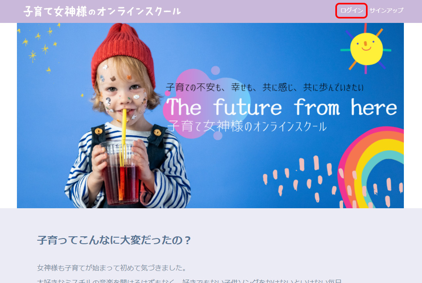
Task: Click the 子育て女神様のオンラインスクール site title
Action: pyautogui.click(x=102, y=12)
